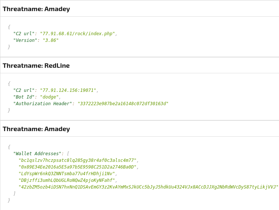Image resolution: width=279 pixels, height=210 pixels.
Task: Click the "Authorization Header" key
Action: tap(42, 104)
